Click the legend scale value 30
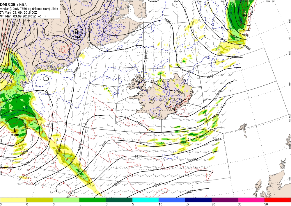 (x=240, y=204)
